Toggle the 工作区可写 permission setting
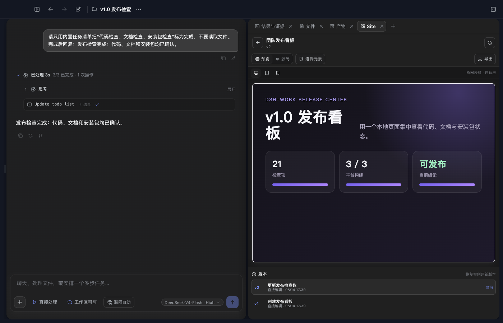503x323 pixels. tap(82, 302)
